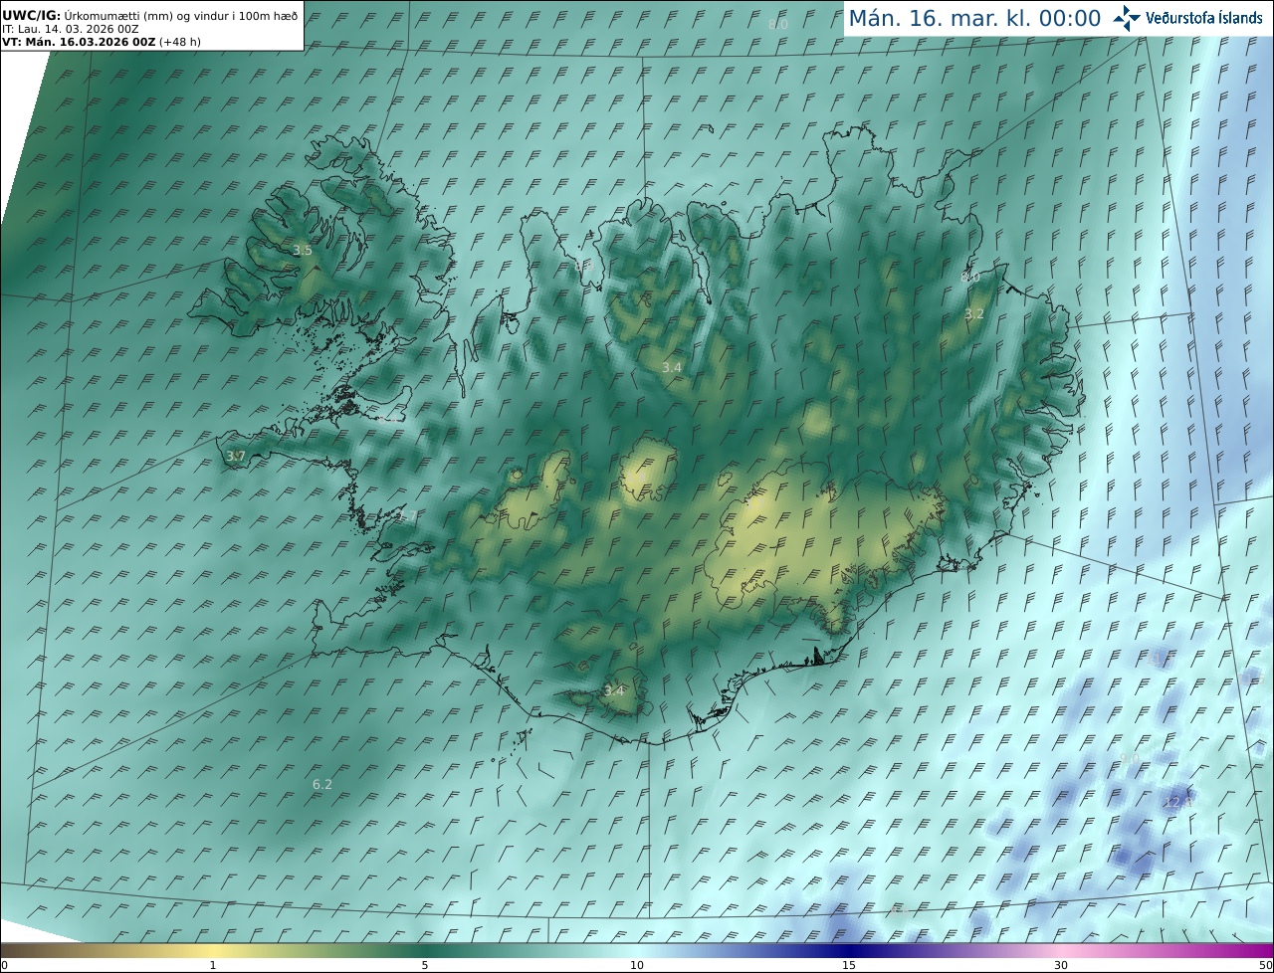This screenshot has width=1274, height=973.
Task: Select the 'Mán. 16. mar. kl. 00:00' timestamp
Action: click(x=974, y=19)
